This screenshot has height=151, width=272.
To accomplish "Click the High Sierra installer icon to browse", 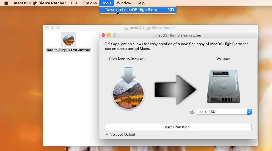I will tap(128, 88).
